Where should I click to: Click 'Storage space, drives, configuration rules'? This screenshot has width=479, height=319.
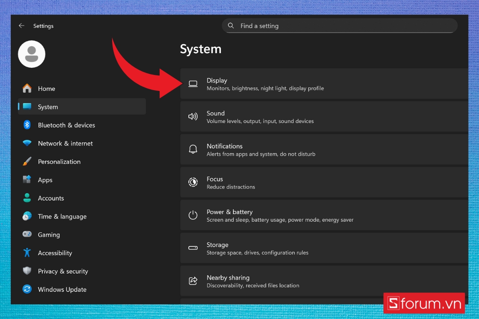257,252
